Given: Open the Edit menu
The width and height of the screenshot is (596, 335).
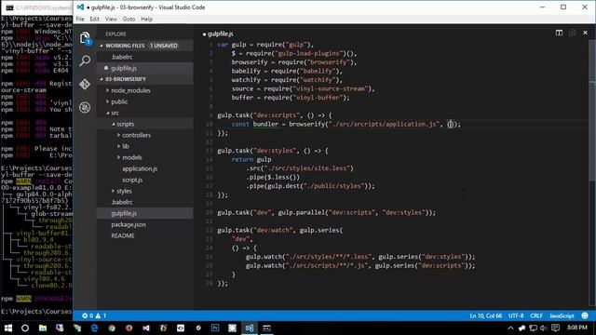Looking at the screenshot, I should tap(94, 19).
